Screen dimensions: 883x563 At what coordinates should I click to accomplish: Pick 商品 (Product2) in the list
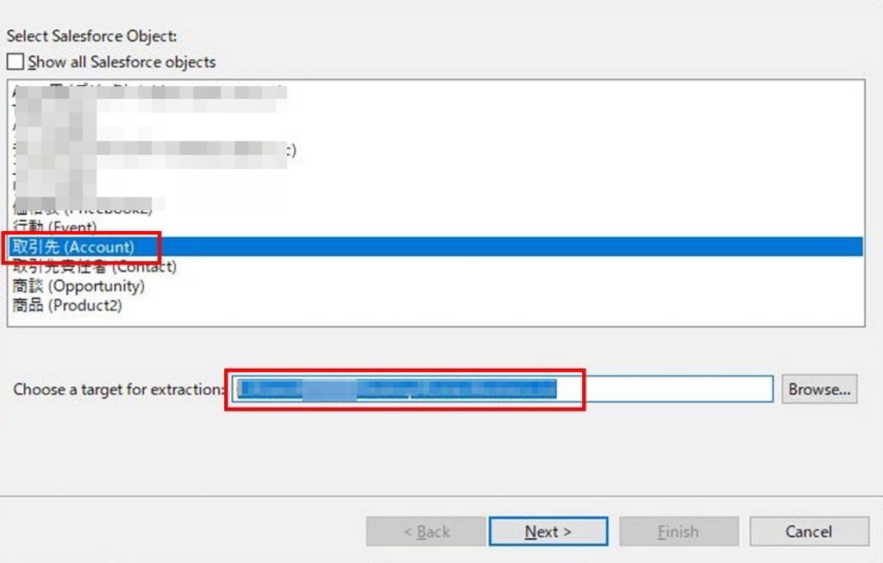coord(435,305)
